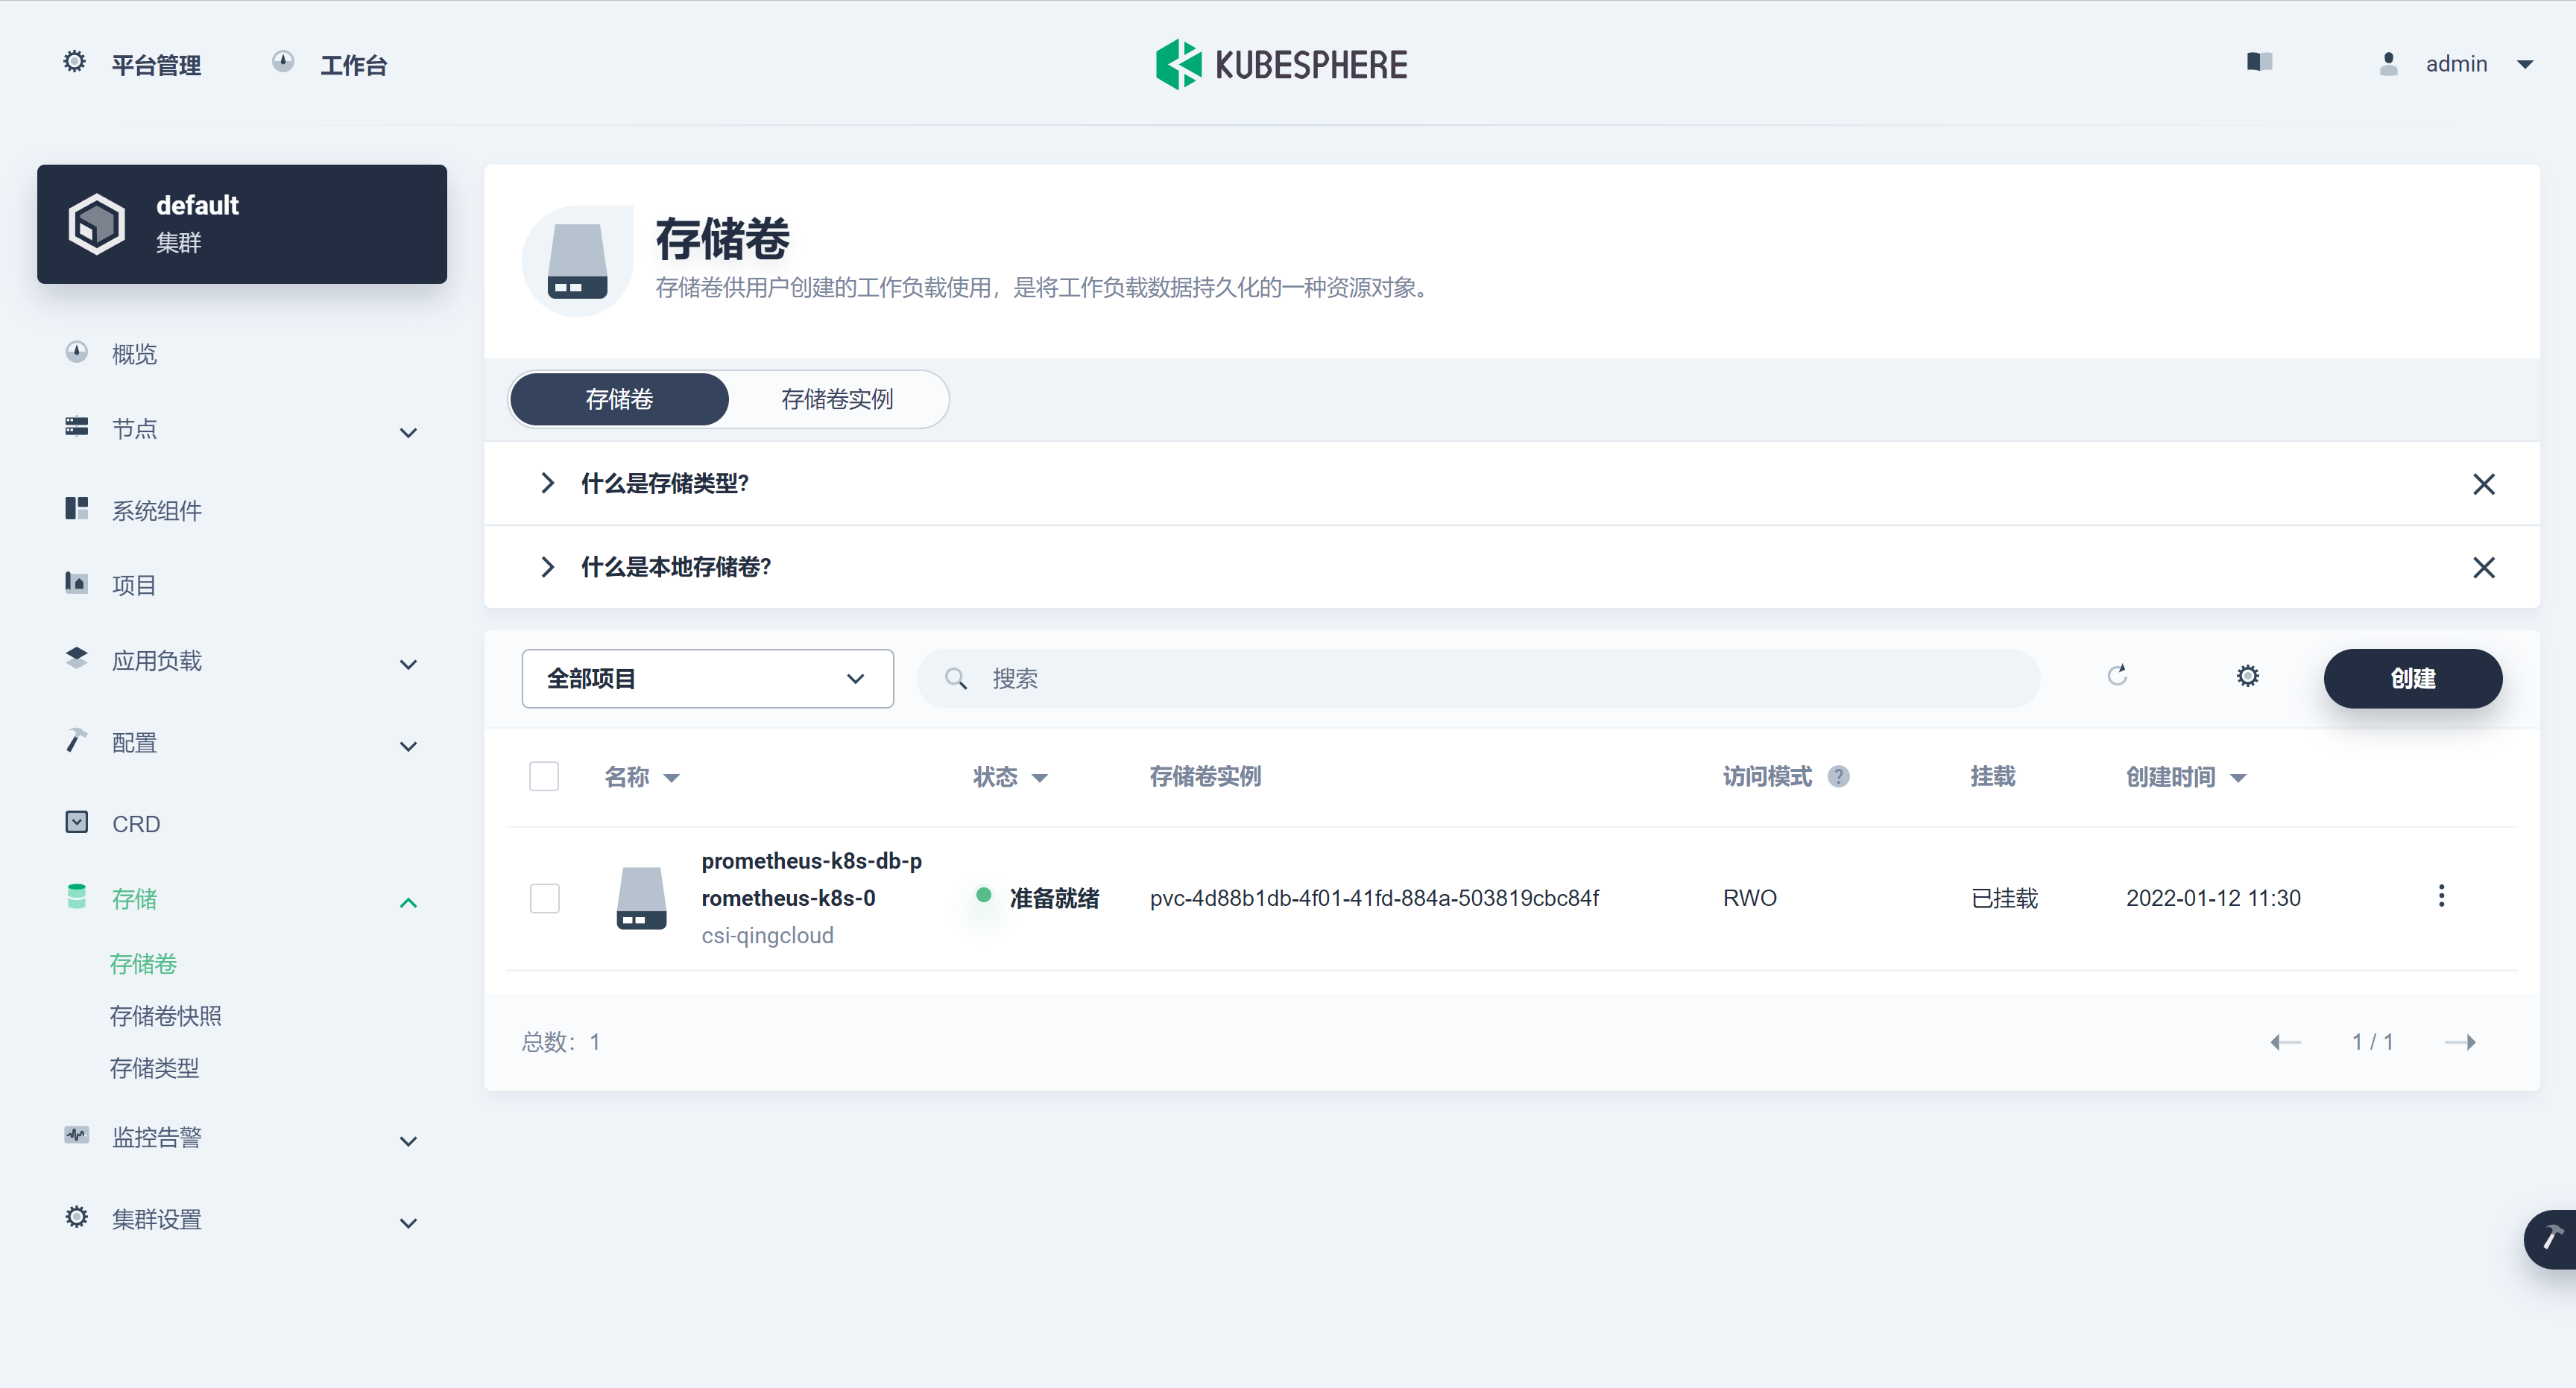Check the prometheus-k8s-db volume row checkbox

[x=544, y=897]
